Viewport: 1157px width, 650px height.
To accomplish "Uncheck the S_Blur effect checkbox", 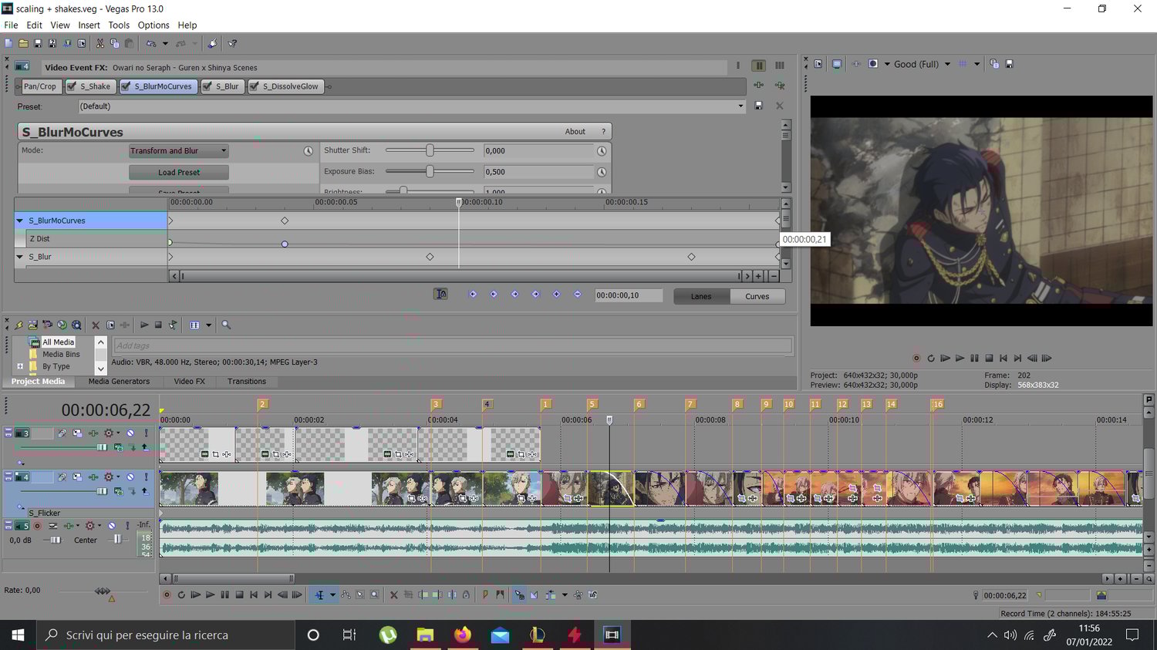I will [207, 86].
